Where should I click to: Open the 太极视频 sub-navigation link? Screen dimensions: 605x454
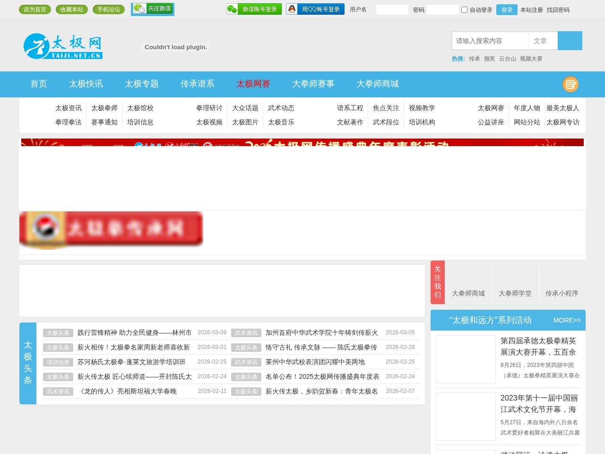[209, 122]
